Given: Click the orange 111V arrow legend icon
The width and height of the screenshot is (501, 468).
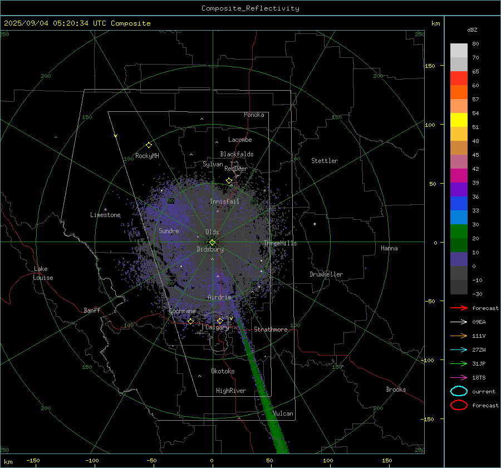Looking at the screenshot, I should [x=459, y=336].
